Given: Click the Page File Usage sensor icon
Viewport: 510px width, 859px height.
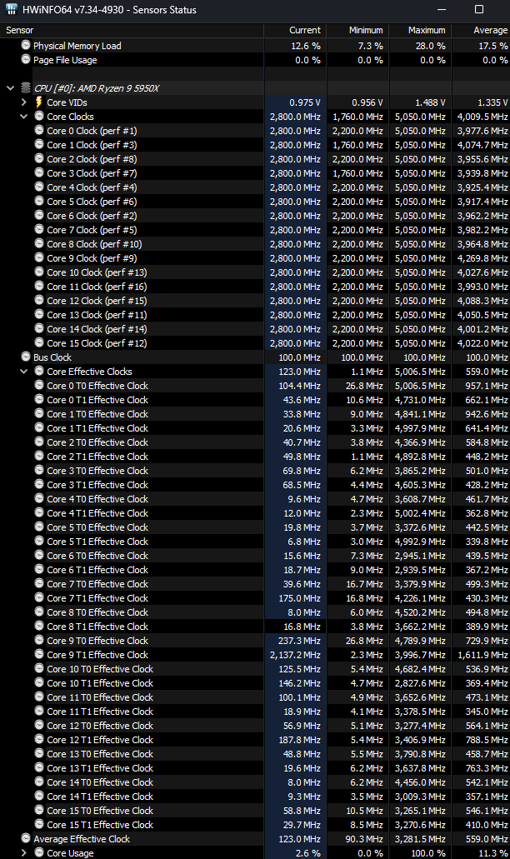Looking at the screenshot, I should 26,59.
